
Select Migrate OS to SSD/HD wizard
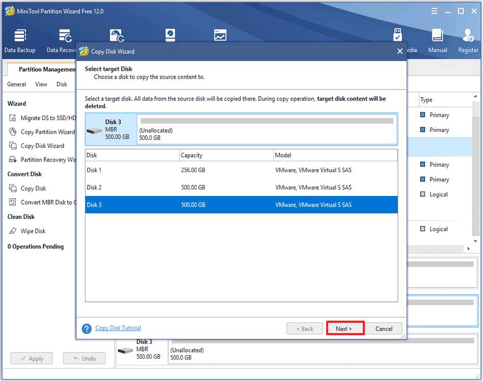click(43, 118)
